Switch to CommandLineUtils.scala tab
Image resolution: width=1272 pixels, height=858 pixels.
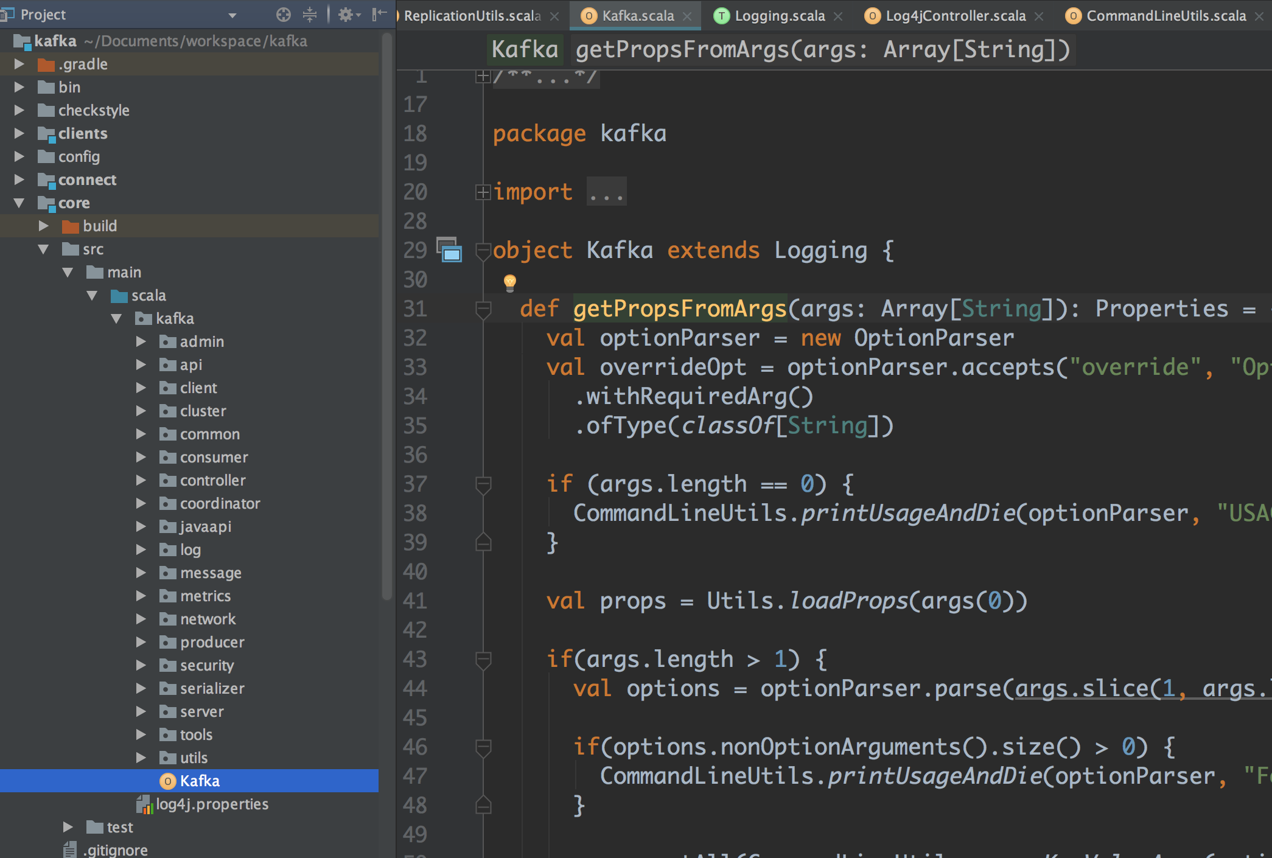[x=1166, y=16]
